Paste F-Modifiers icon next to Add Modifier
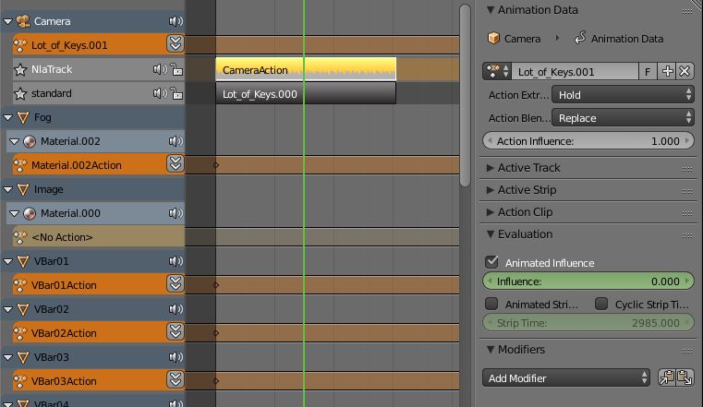The image size is (703, 407). coord(685,377)
